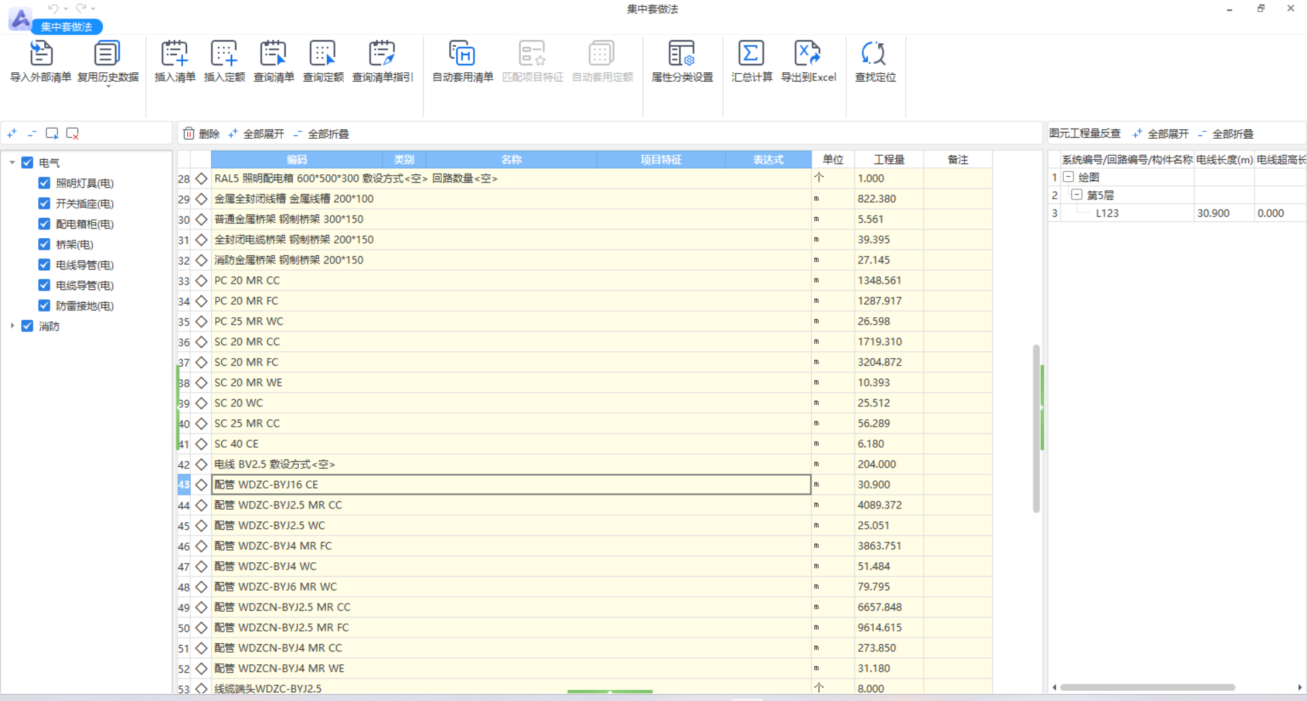
Task: Click 全部展开 in center toolbar
Action: 256,133
